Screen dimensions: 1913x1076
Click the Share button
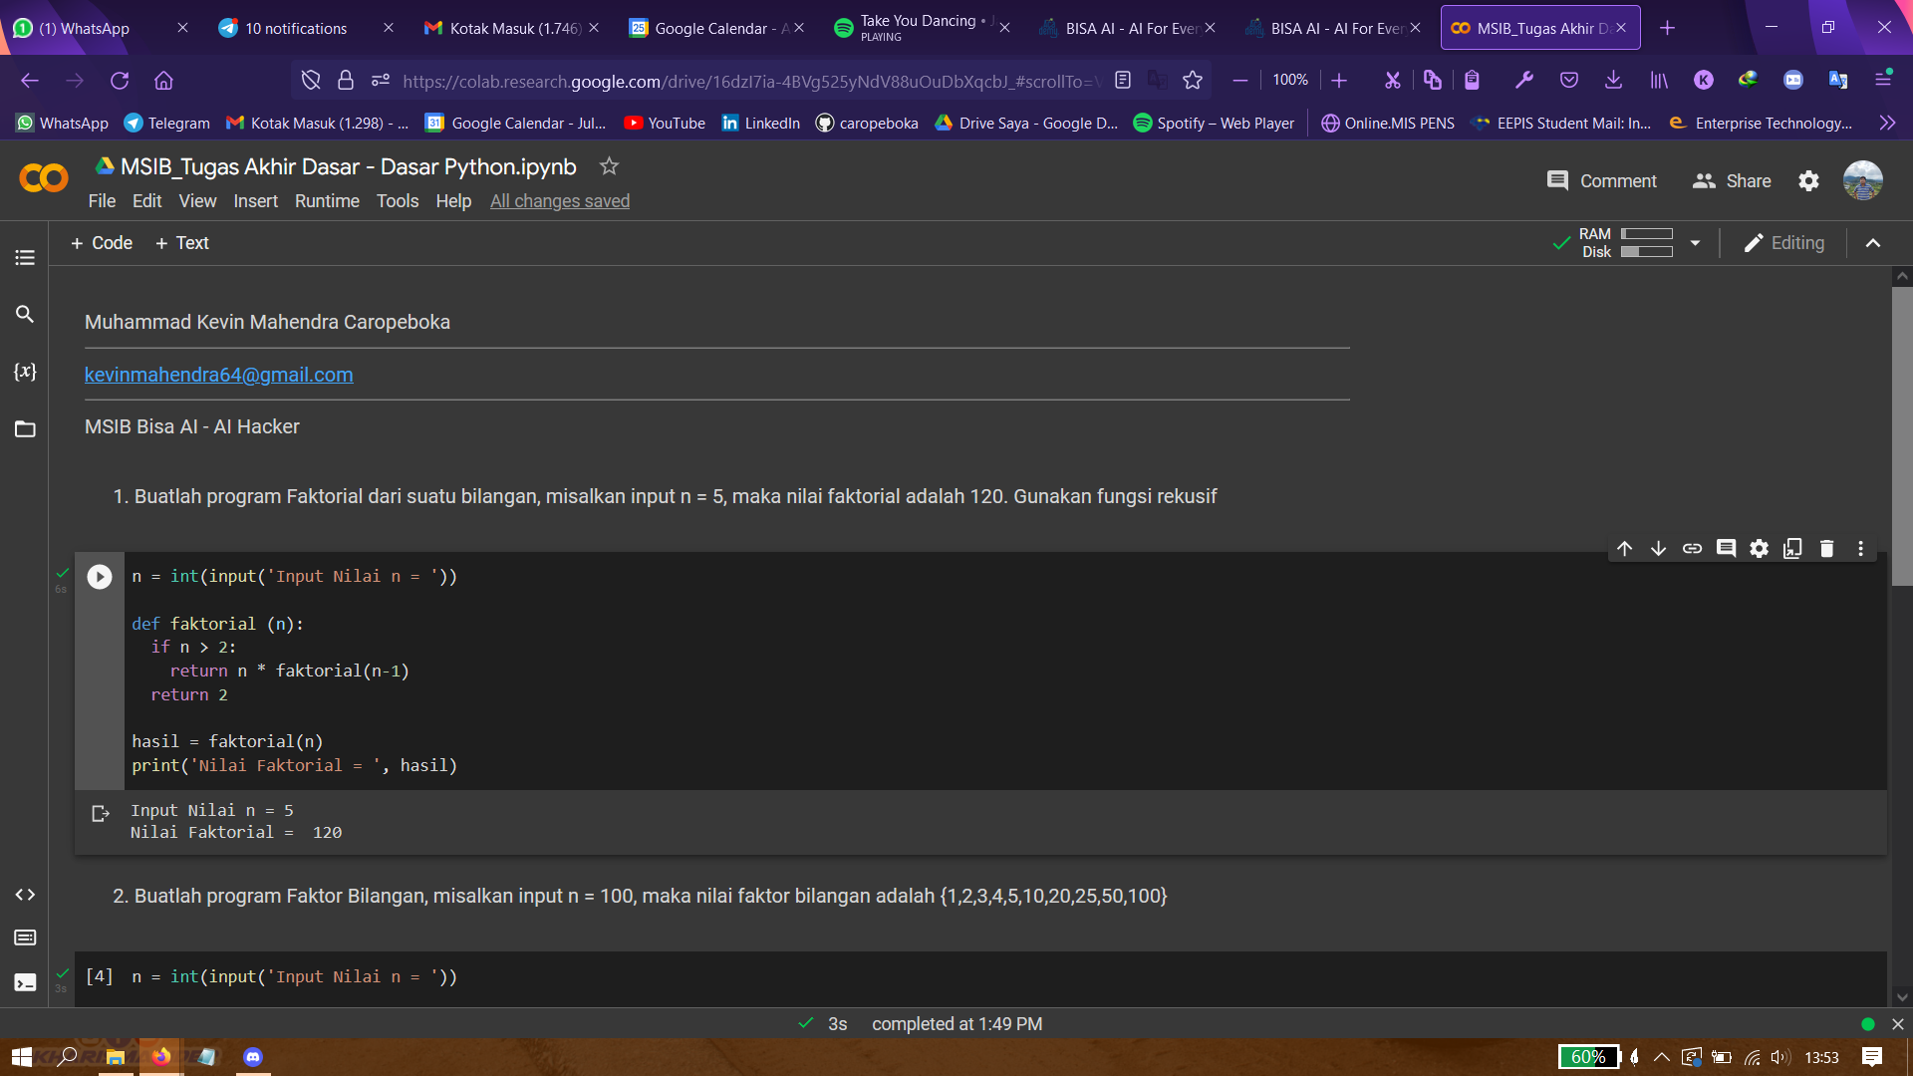1732,181
